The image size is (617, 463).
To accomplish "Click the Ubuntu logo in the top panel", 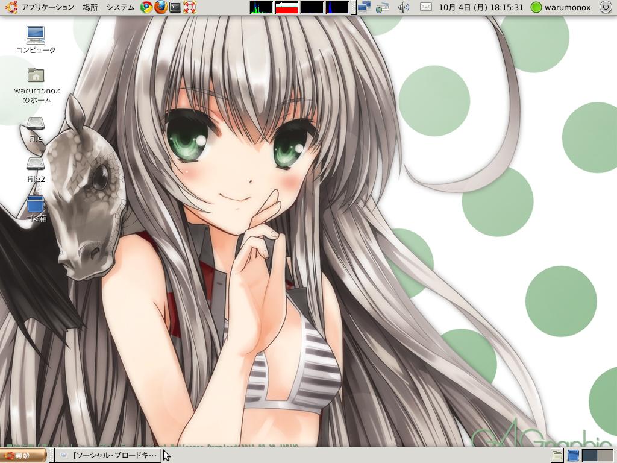I will 11,7.
